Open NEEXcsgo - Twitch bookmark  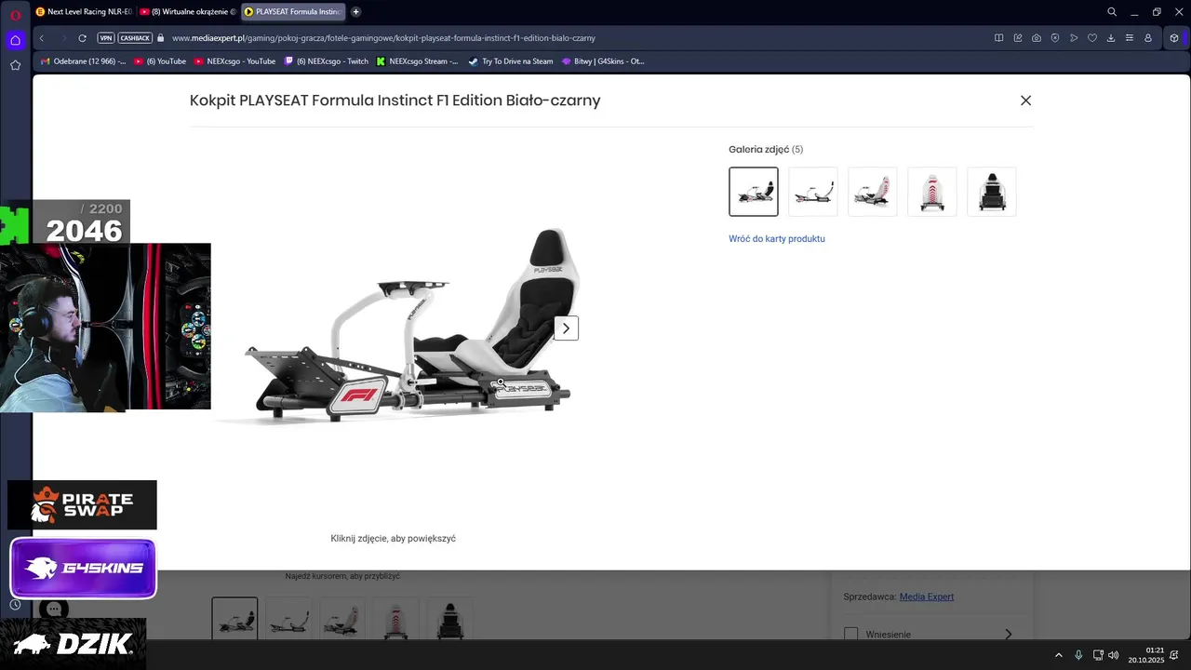(x=327, y=61)
